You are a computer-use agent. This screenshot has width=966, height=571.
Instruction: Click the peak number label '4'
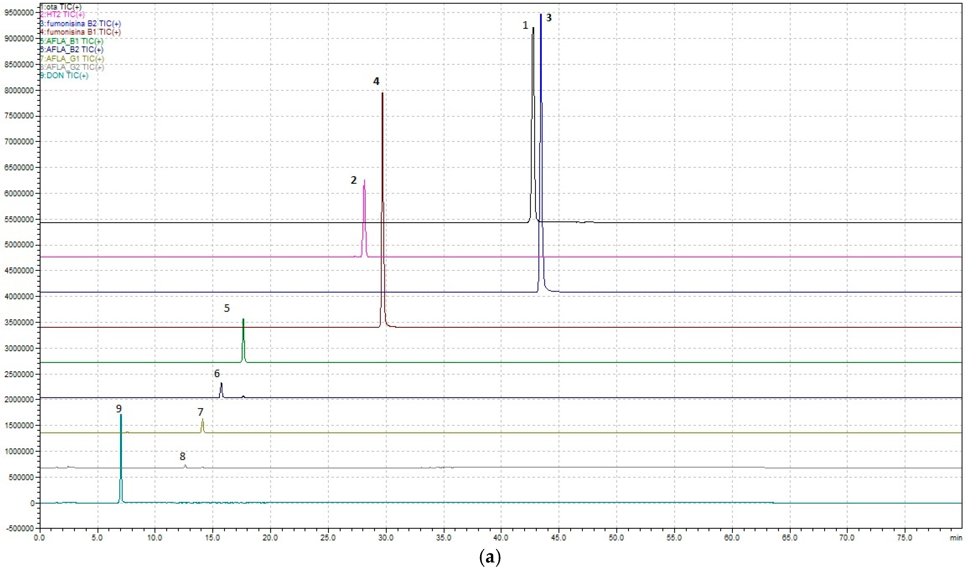(x=376, y=81)
